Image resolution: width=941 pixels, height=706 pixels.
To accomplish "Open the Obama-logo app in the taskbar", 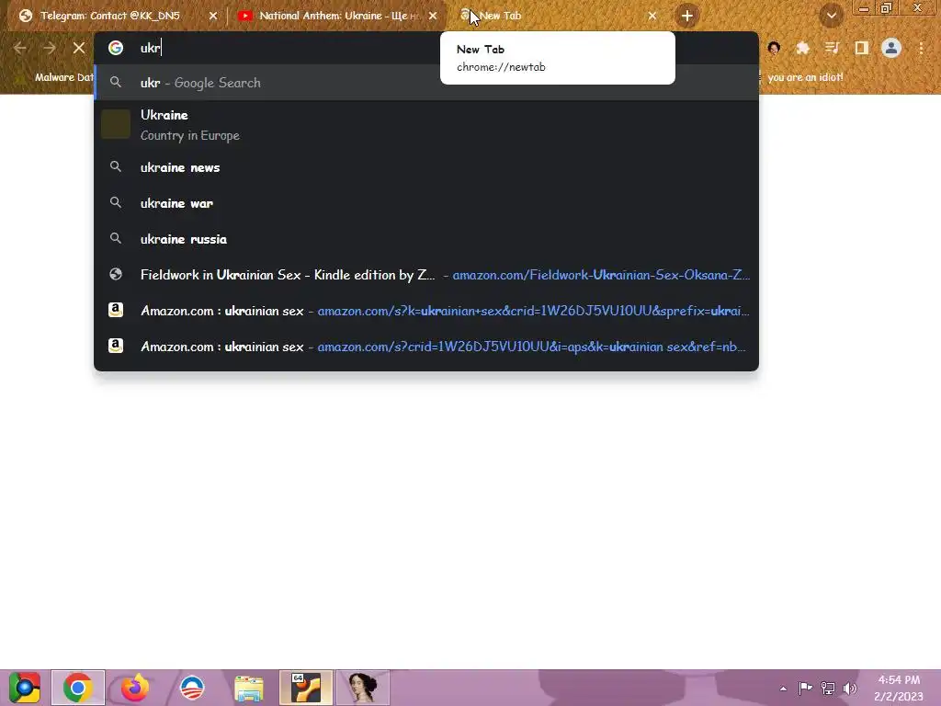I will 192,688.
